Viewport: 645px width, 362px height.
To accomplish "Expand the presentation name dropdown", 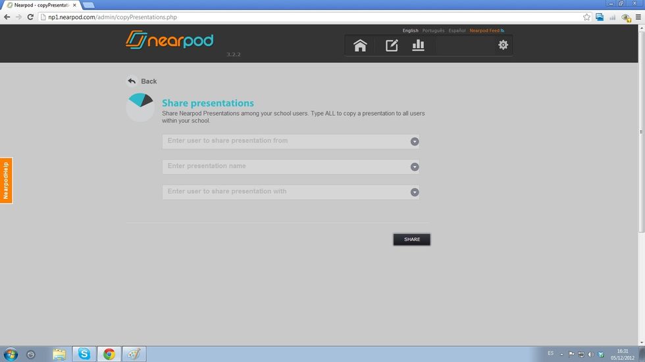I will point(415,167).
